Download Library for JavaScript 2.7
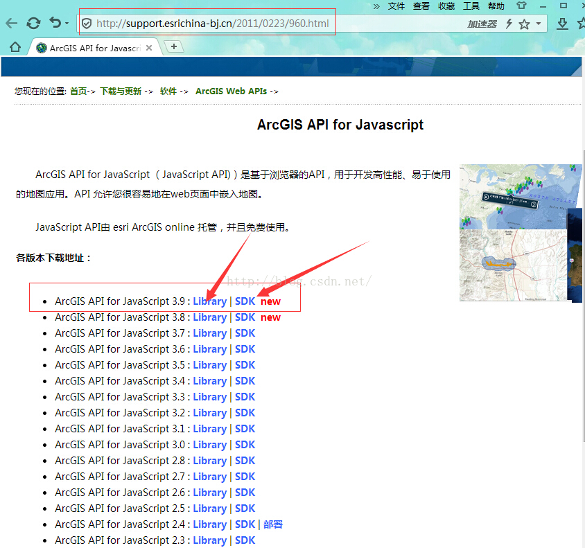The height and width of the screenshot is (548, 585). pos(210,477)
